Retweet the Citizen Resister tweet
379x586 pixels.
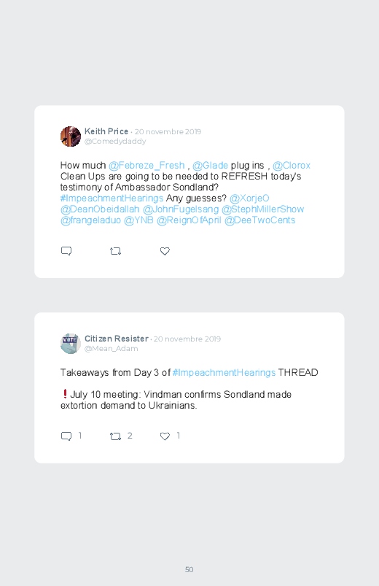point(115,436)
